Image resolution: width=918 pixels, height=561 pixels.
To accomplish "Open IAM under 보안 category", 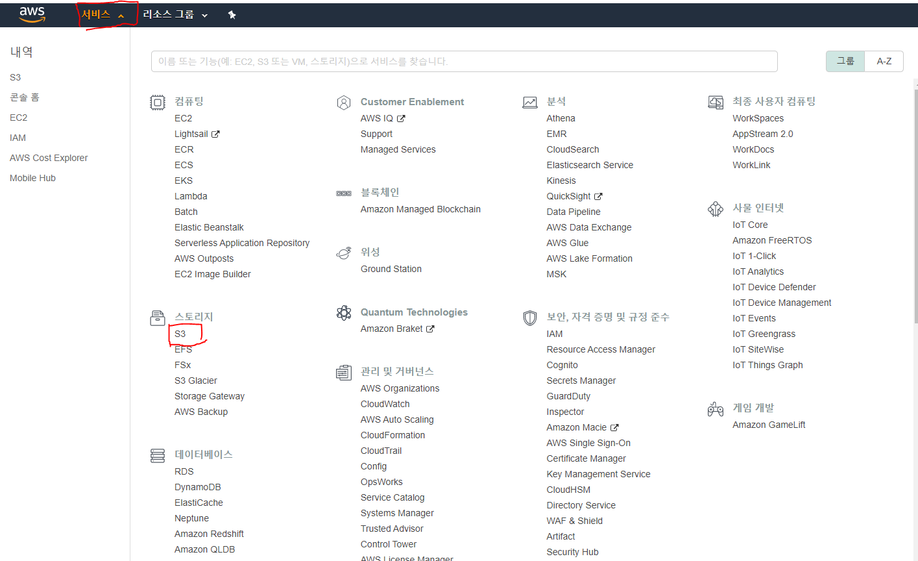I will (555, 334).
